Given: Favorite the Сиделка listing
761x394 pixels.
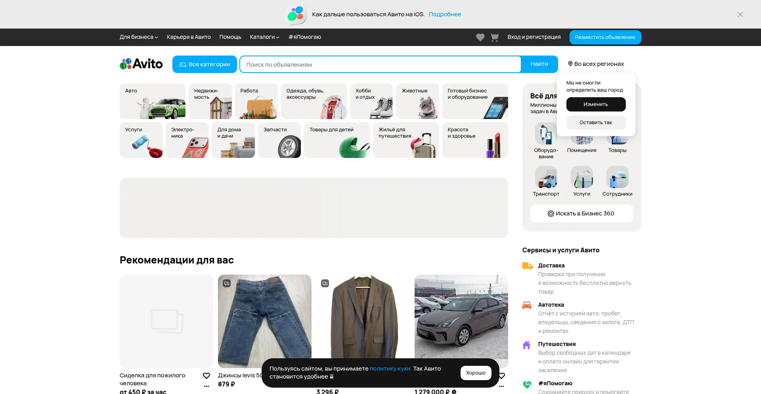Looking at the screenshot, I should 207,375.
